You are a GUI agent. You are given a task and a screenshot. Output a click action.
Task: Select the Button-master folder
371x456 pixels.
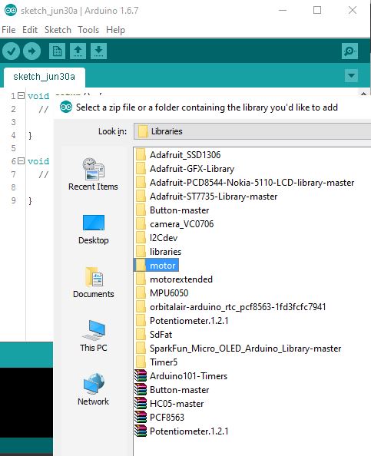tap(172, 210)
